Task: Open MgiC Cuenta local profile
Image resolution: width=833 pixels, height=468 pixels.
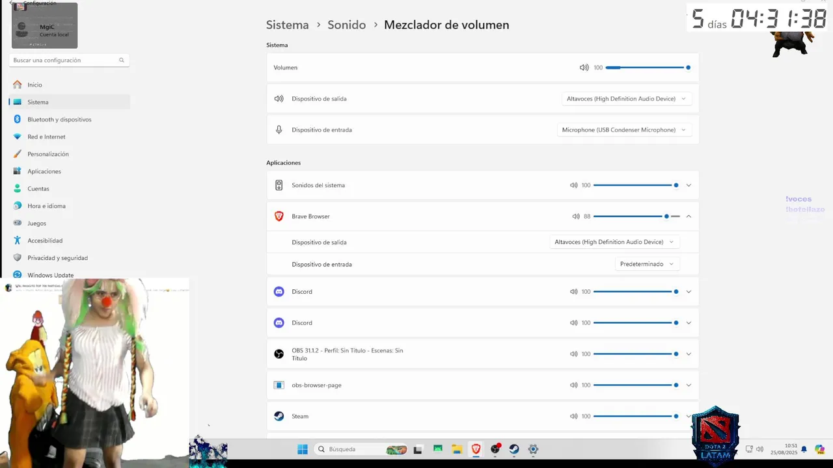Action: click(x=44, y=26)
